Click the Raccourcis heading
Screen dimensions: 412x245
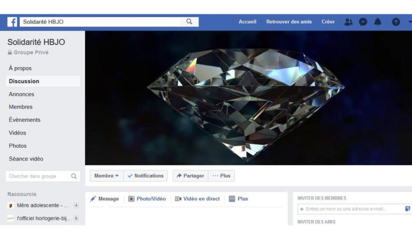click(22, 194)
